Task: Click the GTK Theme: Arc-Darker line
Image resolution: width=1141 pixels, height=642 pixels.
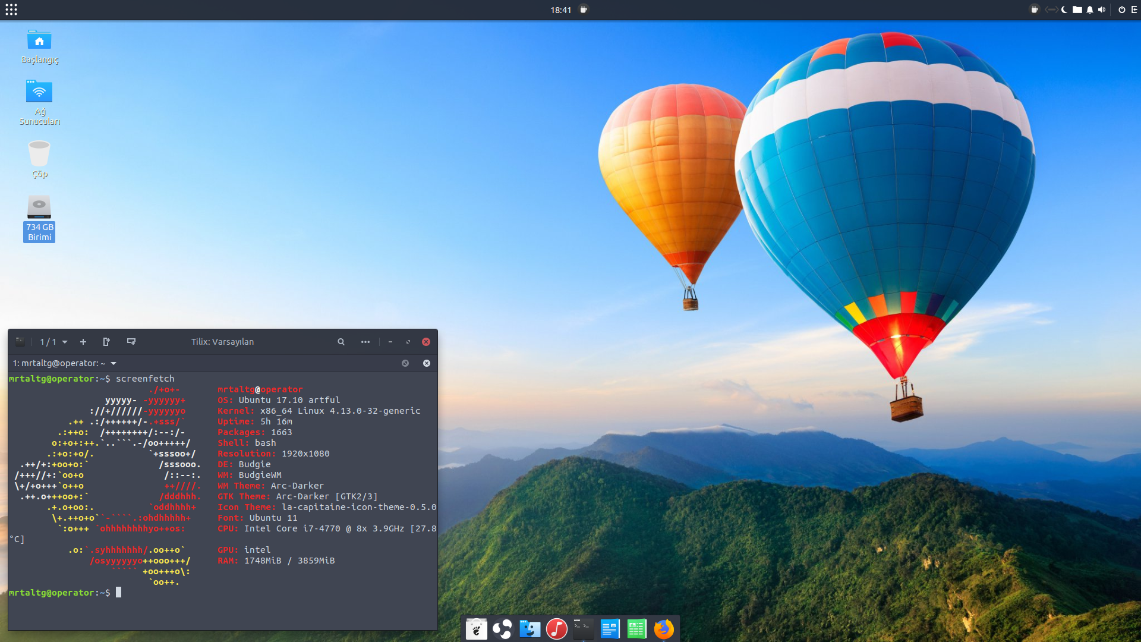Action: point(297,496)
